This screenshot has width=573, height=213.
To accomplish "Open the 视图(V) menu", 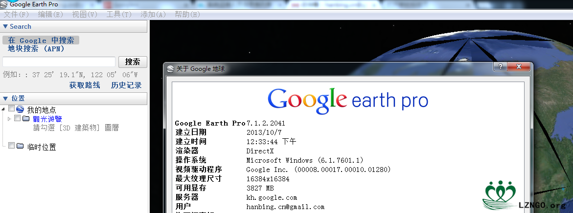I will pyautogui.click(x=85, y=15).
